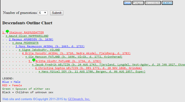
Task: Open spouse Anna PEDERSDTR link
Action: tap(25, 43)
